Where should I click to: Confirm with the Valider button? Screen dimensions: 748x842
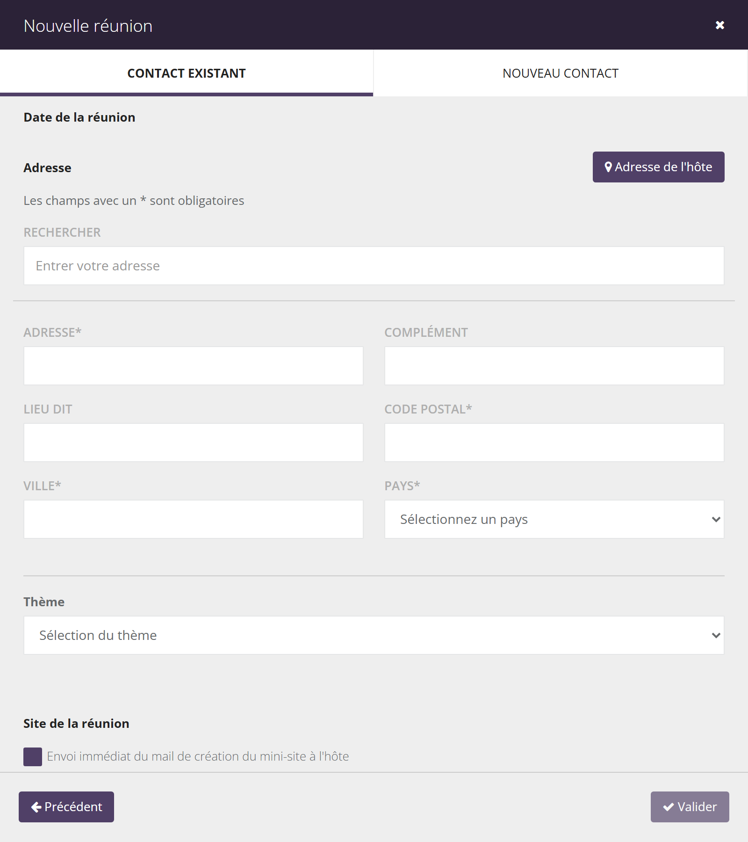690,807
